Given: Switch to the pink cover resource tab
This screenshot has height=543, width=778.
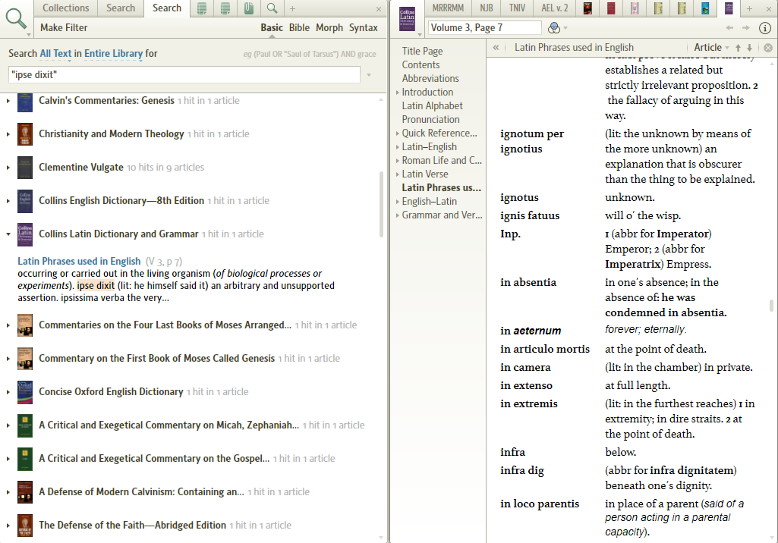Looking at the screenshot, I should click(x=635, y=8).
